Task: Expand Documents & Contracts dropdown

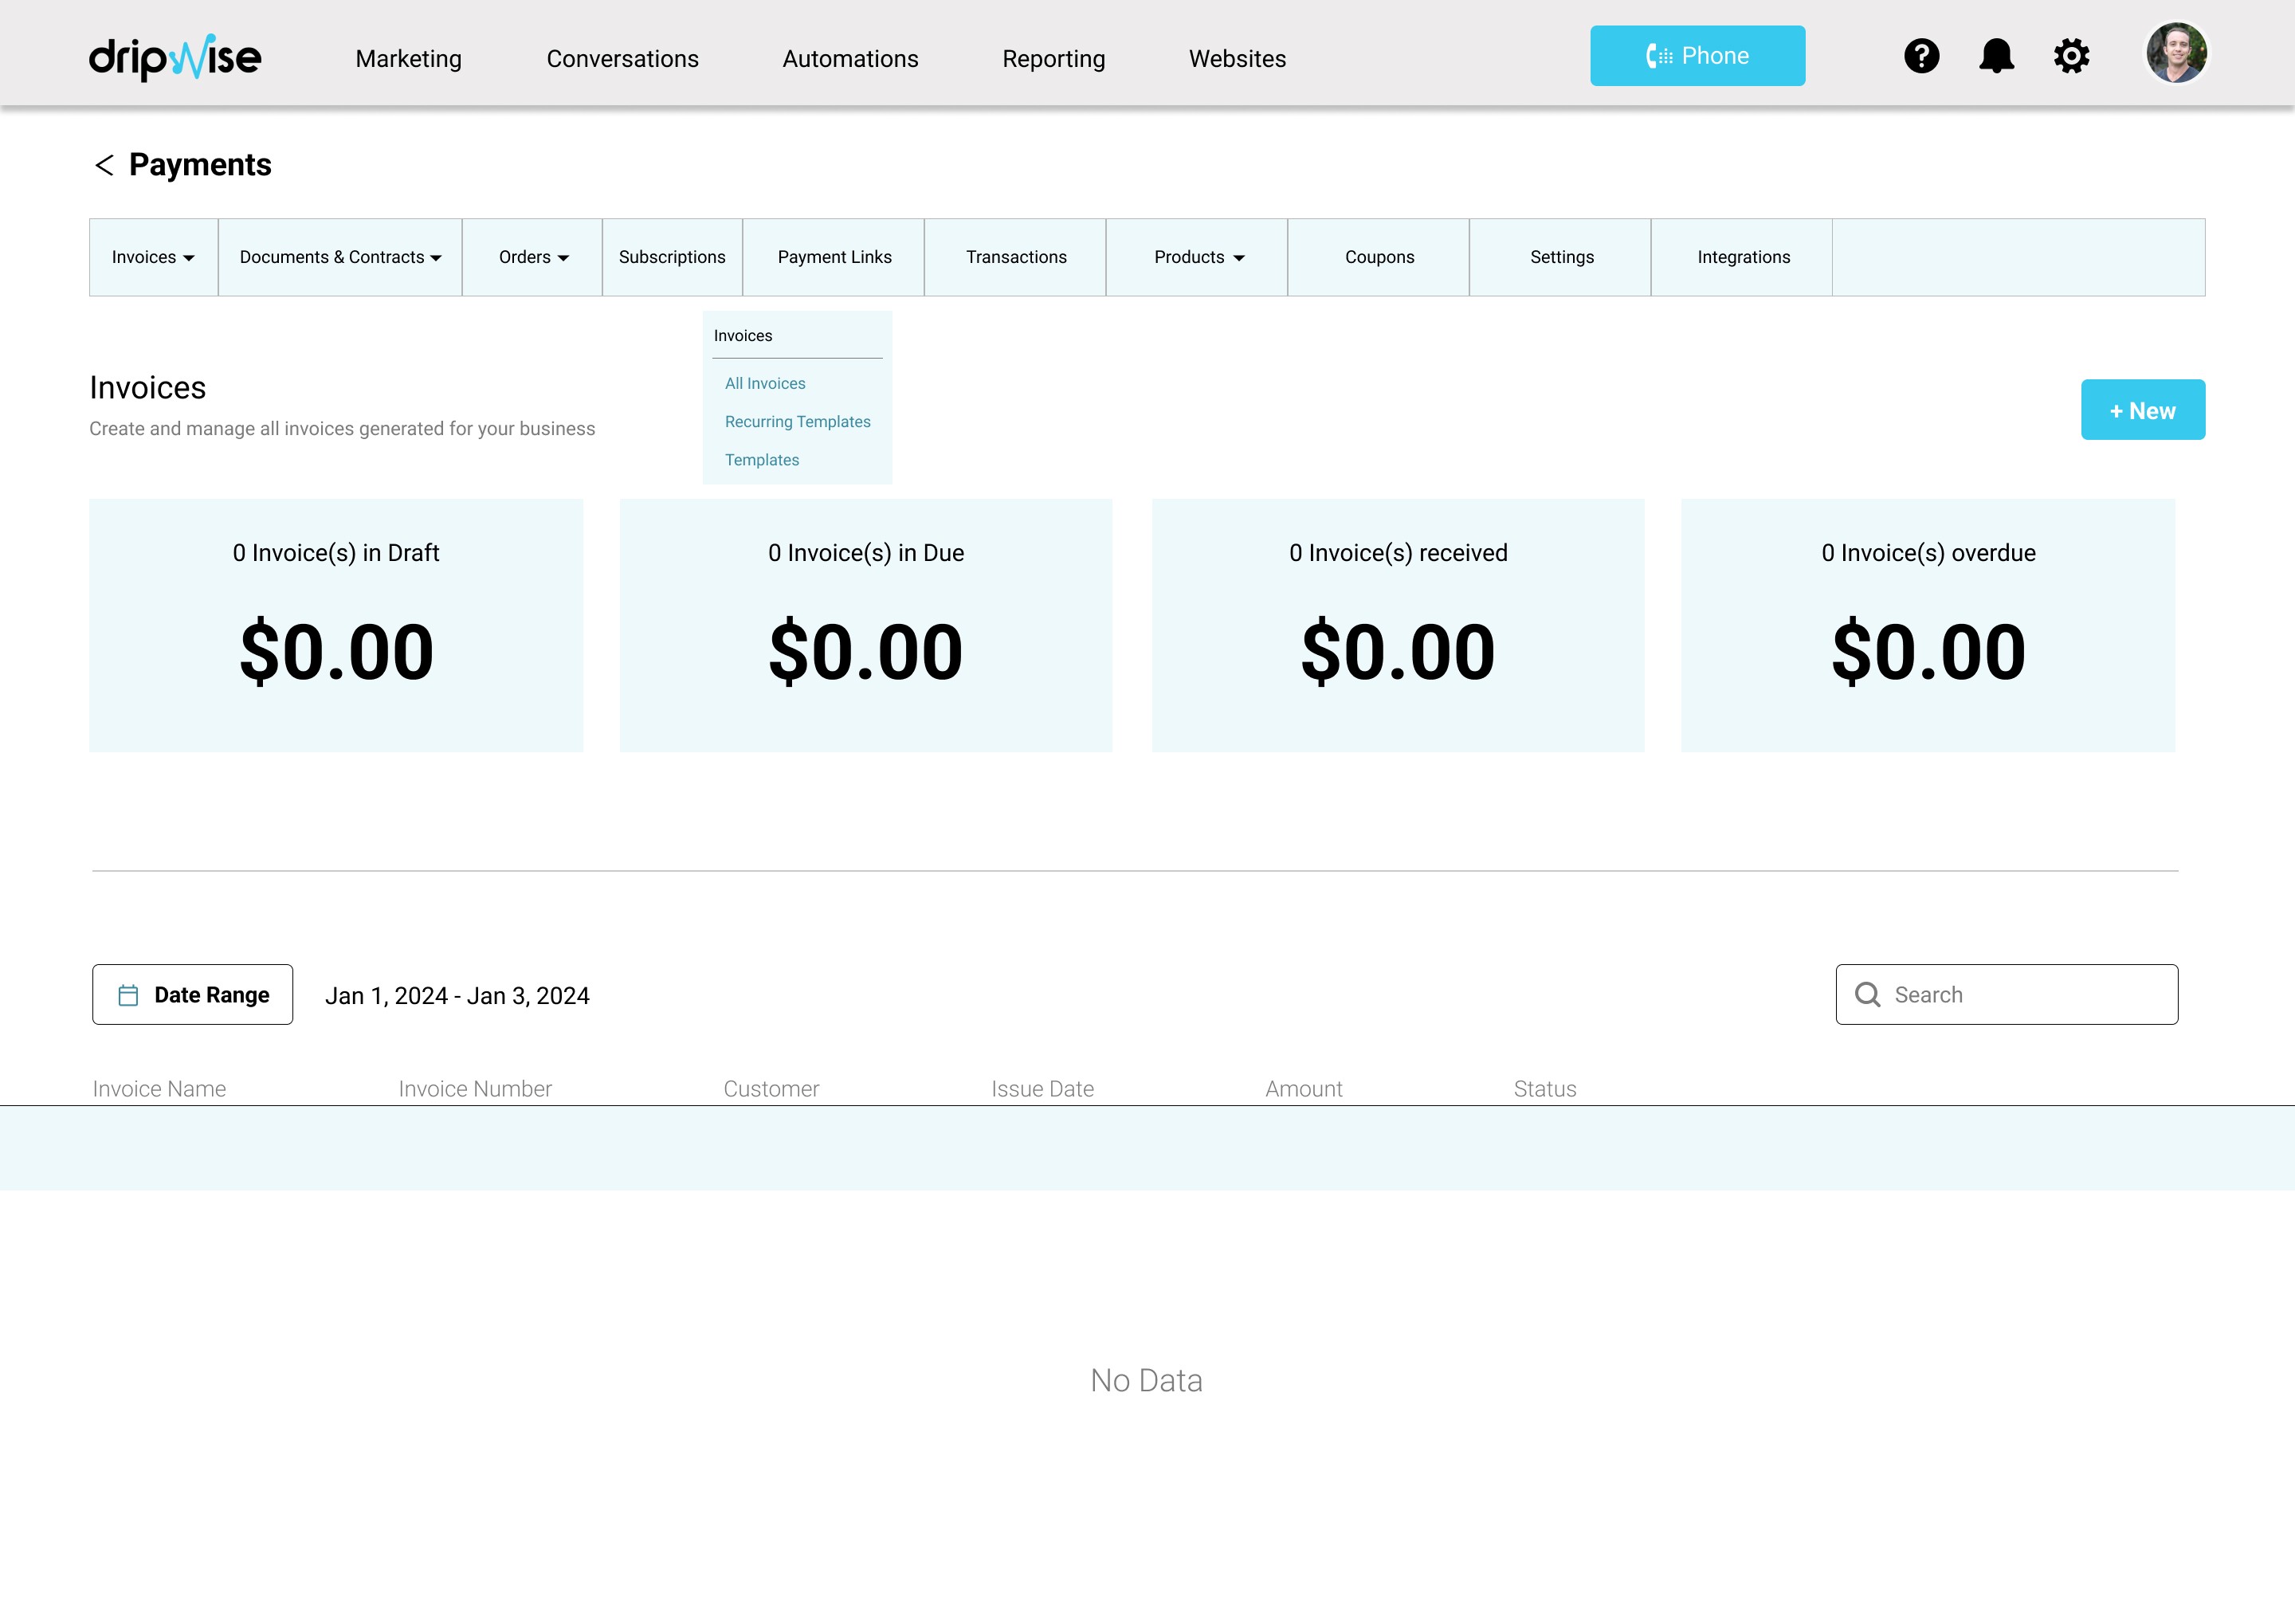Action: click(x=340, y=257)
